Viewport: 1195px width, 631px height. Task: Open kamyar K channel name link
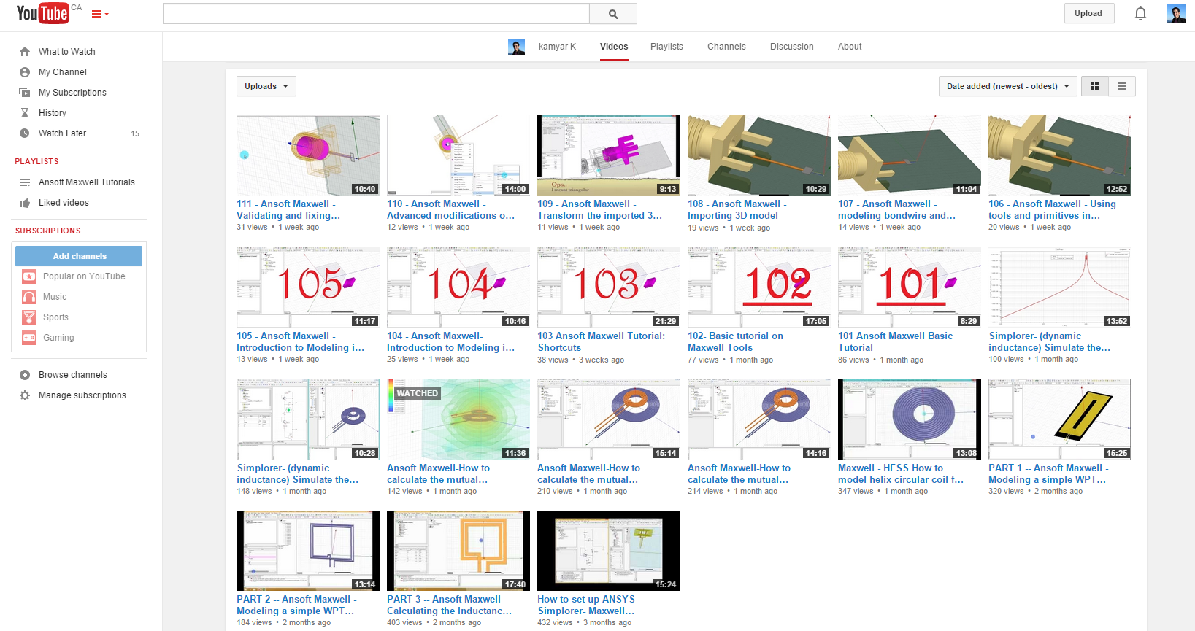click(557, 47)
